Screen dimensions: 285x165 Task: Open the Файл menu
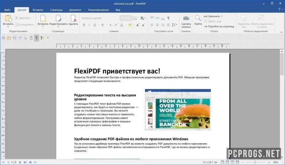(x=7, y=10)
